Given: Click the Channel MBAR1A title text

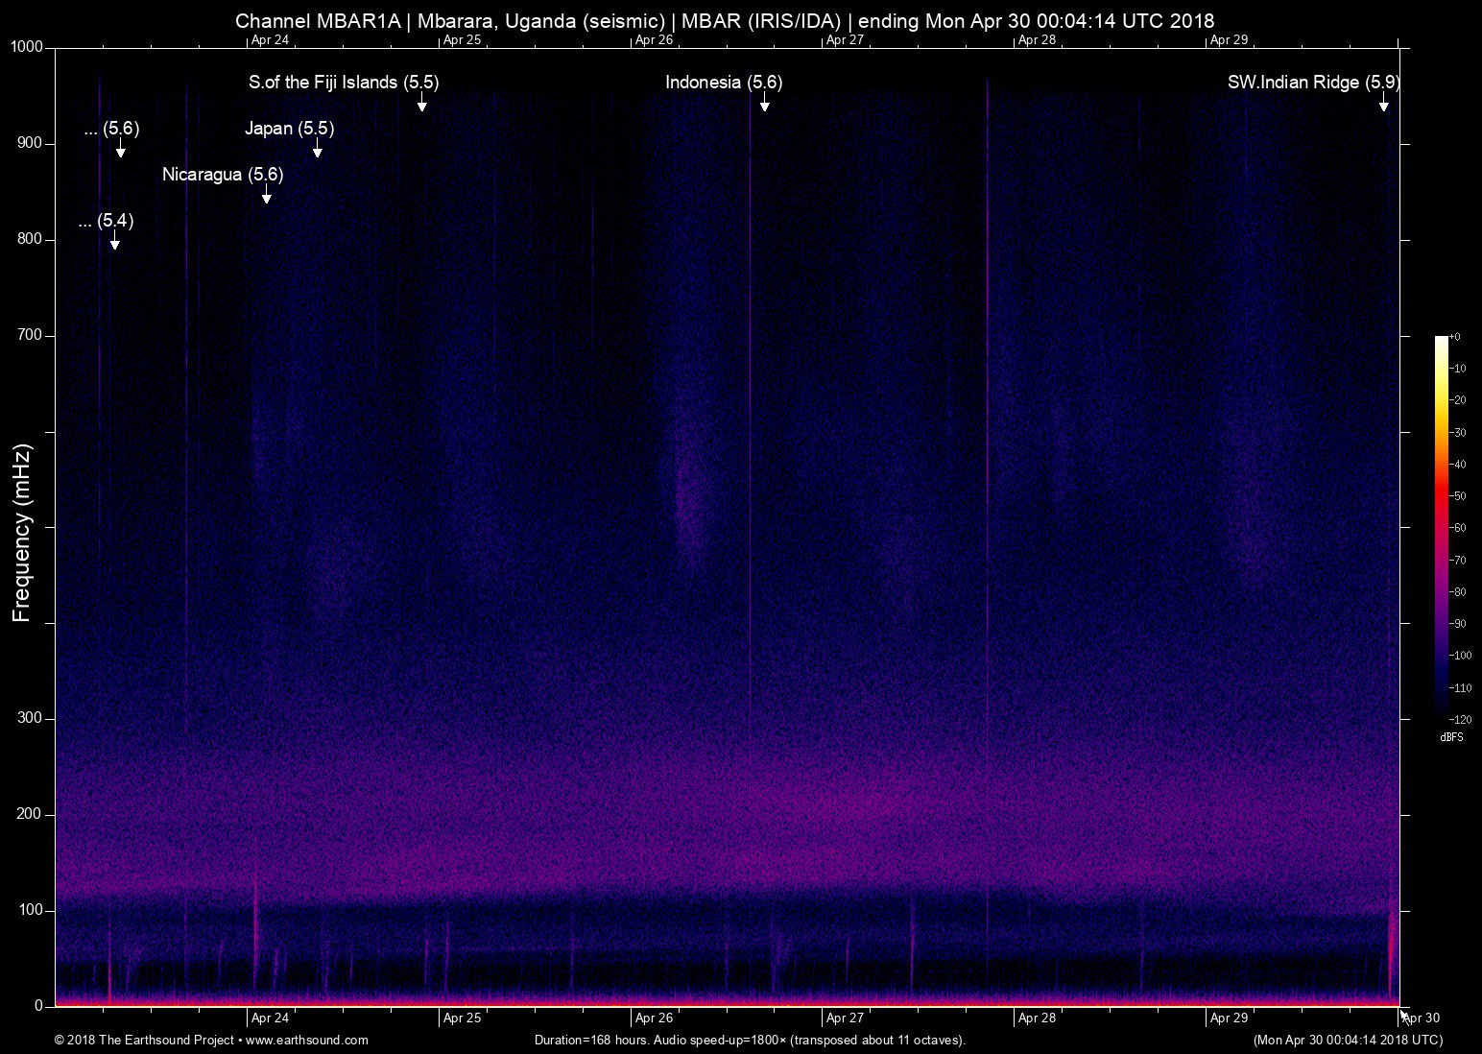Looking at the screenshot, I should [317, 20].
